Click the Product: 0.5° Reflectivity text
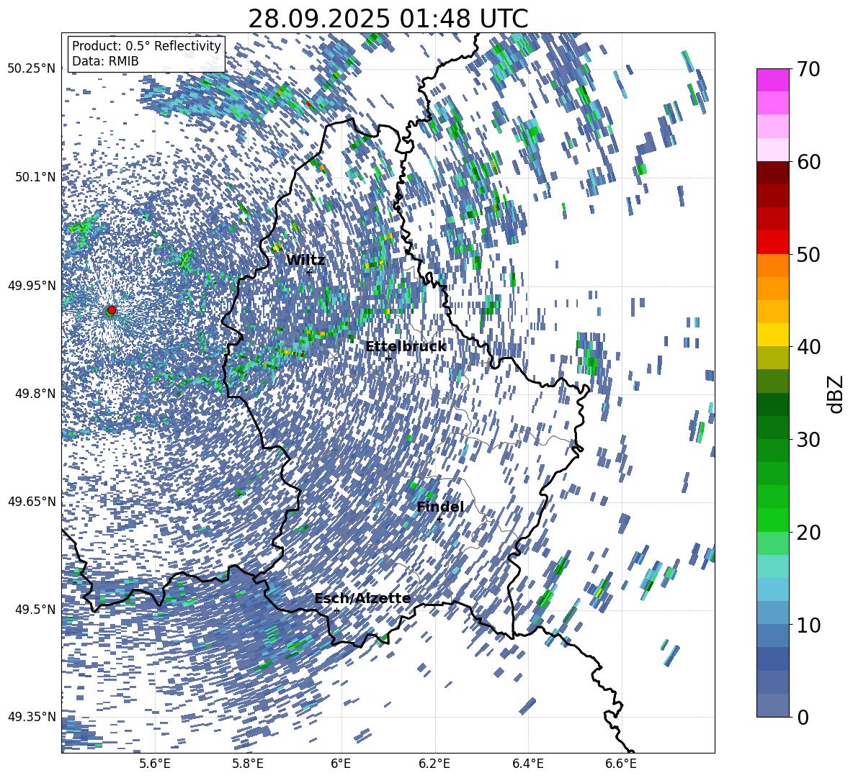 (x=146, y=45)
